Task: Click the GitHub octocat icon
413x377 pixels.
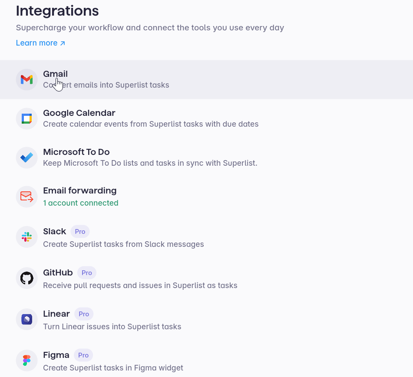Action: tap(27, 279)
